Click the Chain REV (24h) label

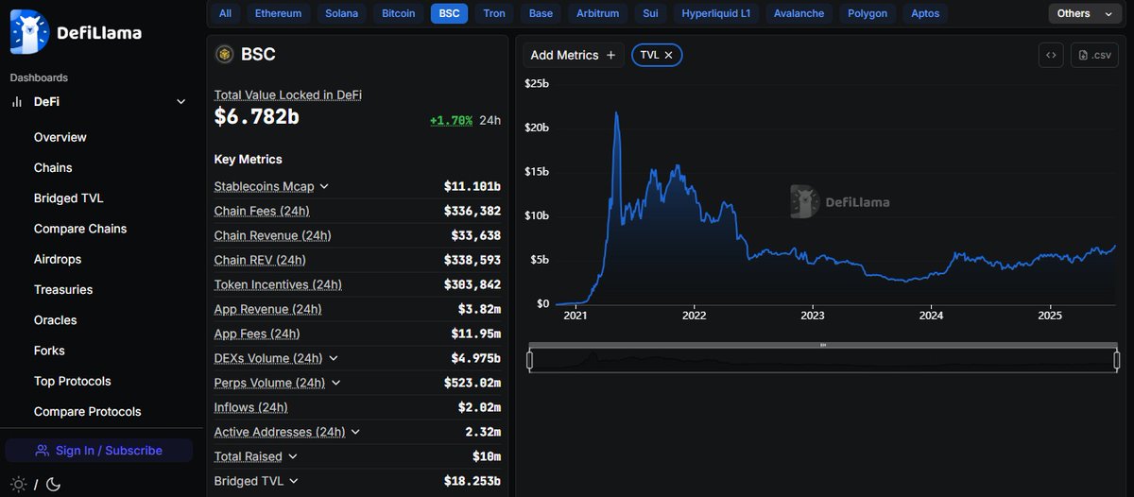[x=260, y=260]
